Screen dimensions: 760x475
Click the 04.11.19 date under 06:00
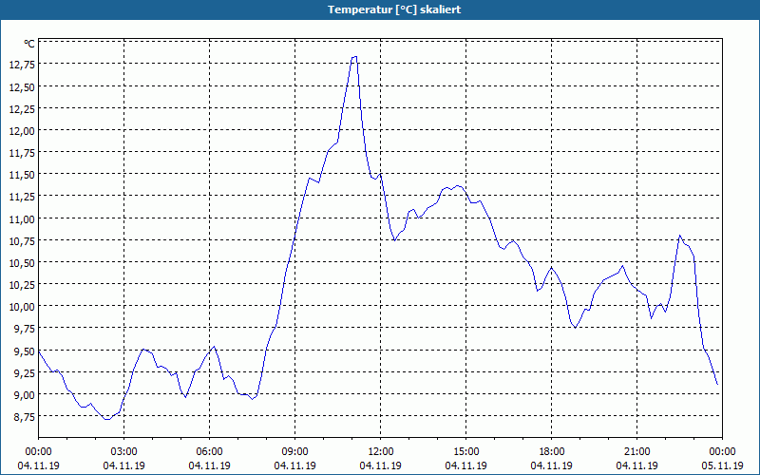click(209, 465)
